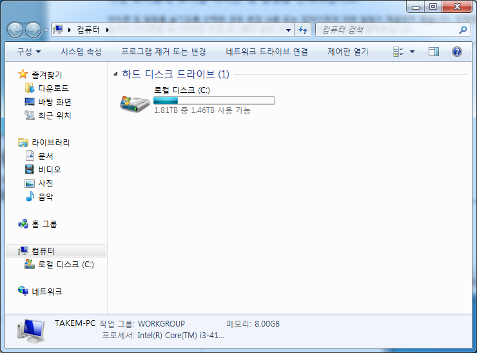The image size is (477, 353).
Task: Click the change view icon
Action: point(398,52)
